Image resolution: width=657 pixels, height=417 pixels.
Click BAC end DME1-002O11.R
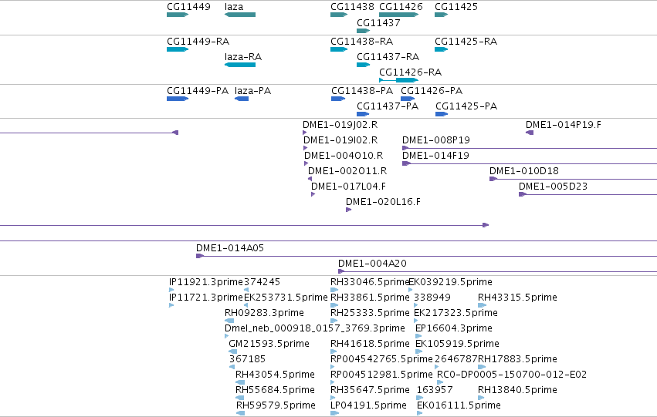pyautogui.click(x=347, y=171)
